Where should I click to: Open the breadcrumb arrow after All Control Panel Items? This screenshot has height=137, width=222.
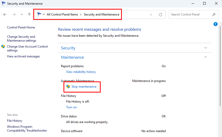(81, 14)
